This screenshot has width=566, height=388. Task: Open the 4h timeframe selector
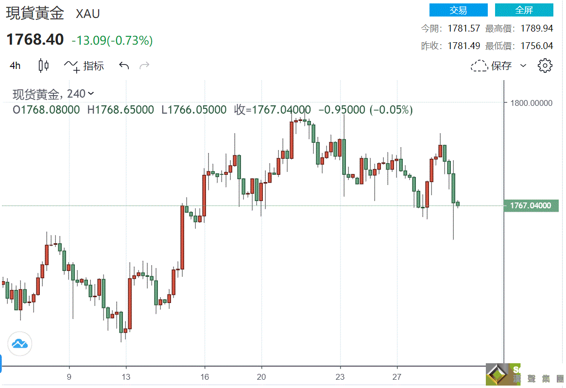15,66
